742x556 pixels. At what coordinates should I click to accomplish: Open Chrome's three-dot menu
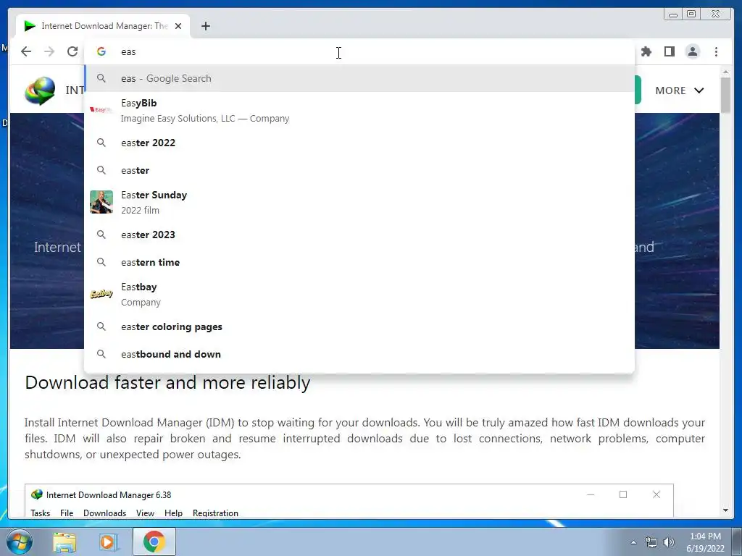click(x=716, y=51)
